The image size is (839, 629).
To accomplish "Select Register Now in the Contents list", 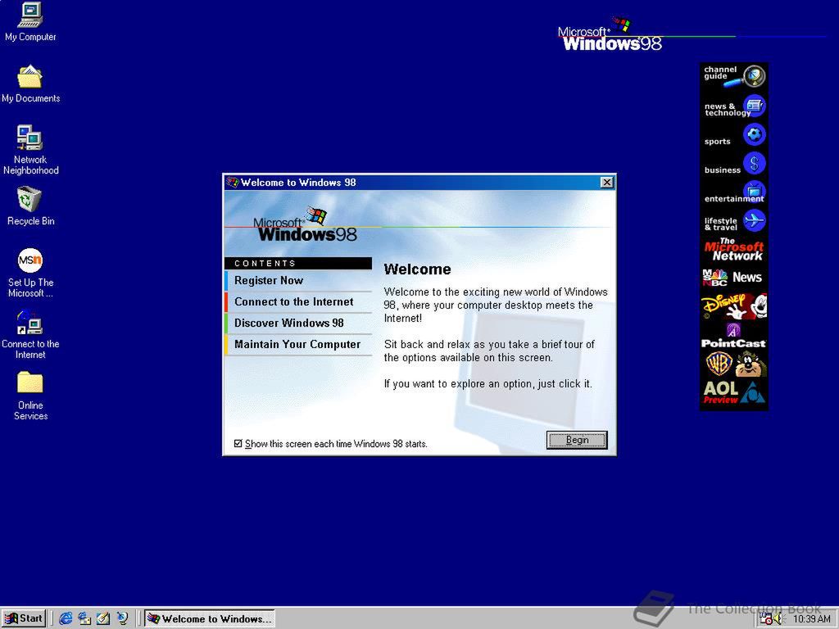I will point(269,280).
